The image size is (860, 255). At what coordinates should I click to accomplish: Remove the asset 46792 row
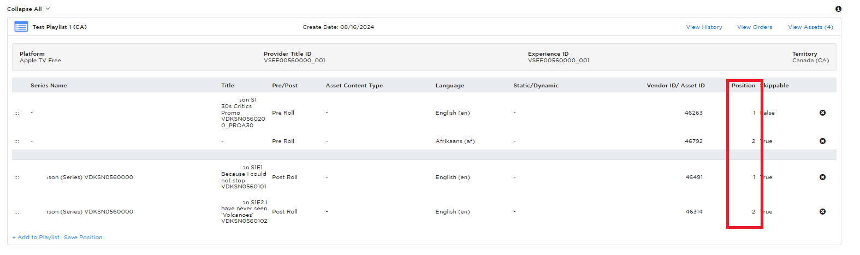pyautogui.click(x=822, y=141)
